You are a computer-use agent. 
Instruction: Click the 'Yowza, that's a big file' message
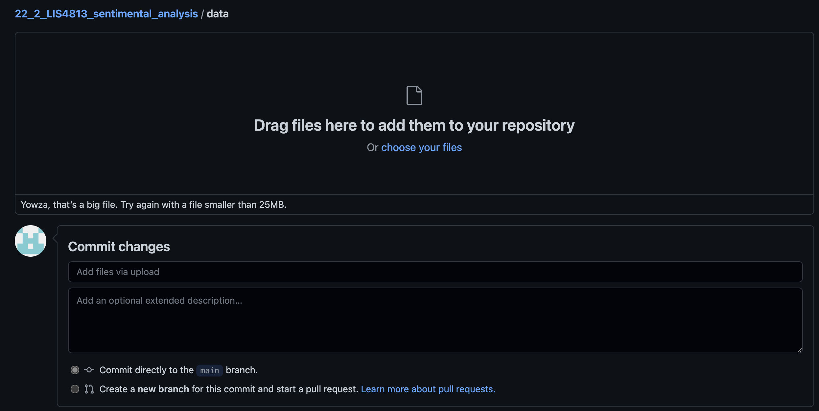(153, 205)
